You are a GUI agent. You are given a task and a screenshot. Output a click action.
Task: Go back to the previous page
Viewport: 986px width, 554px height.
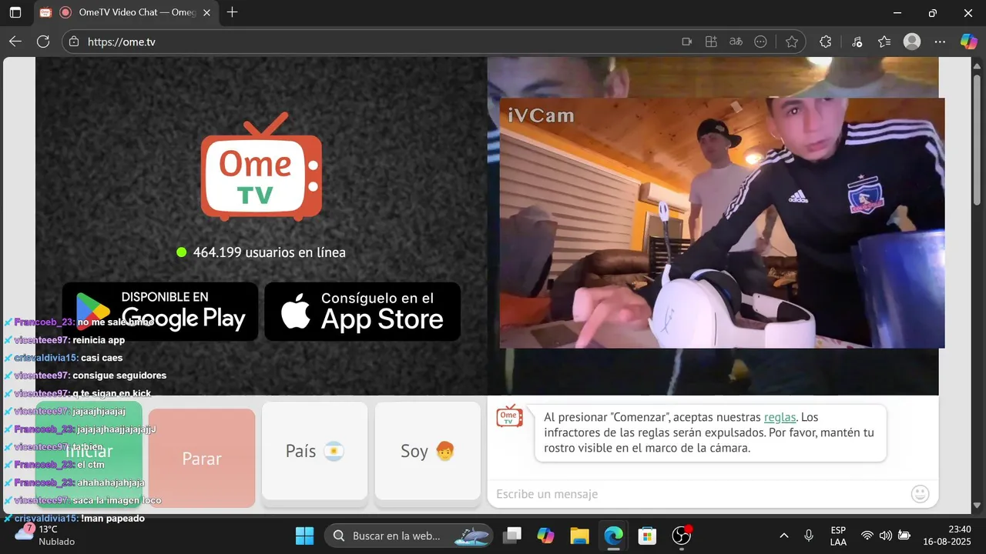(x=15, y=42)
